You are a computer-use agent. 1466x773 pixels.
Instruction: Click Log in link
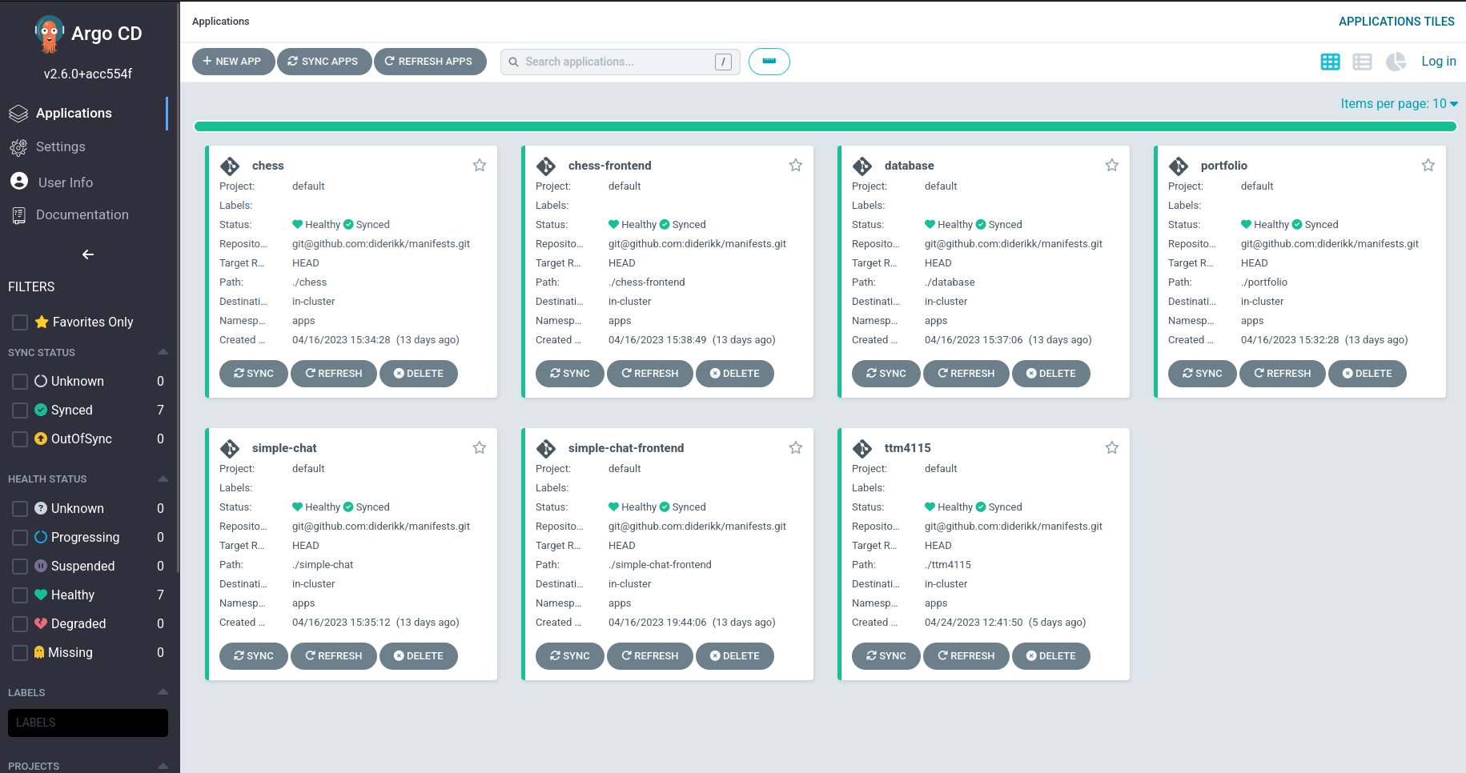tap(1439, 62)
